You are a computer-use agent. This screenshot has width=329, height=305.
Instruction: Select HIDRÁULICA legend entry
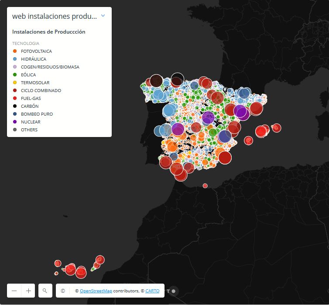coord(33,59)
